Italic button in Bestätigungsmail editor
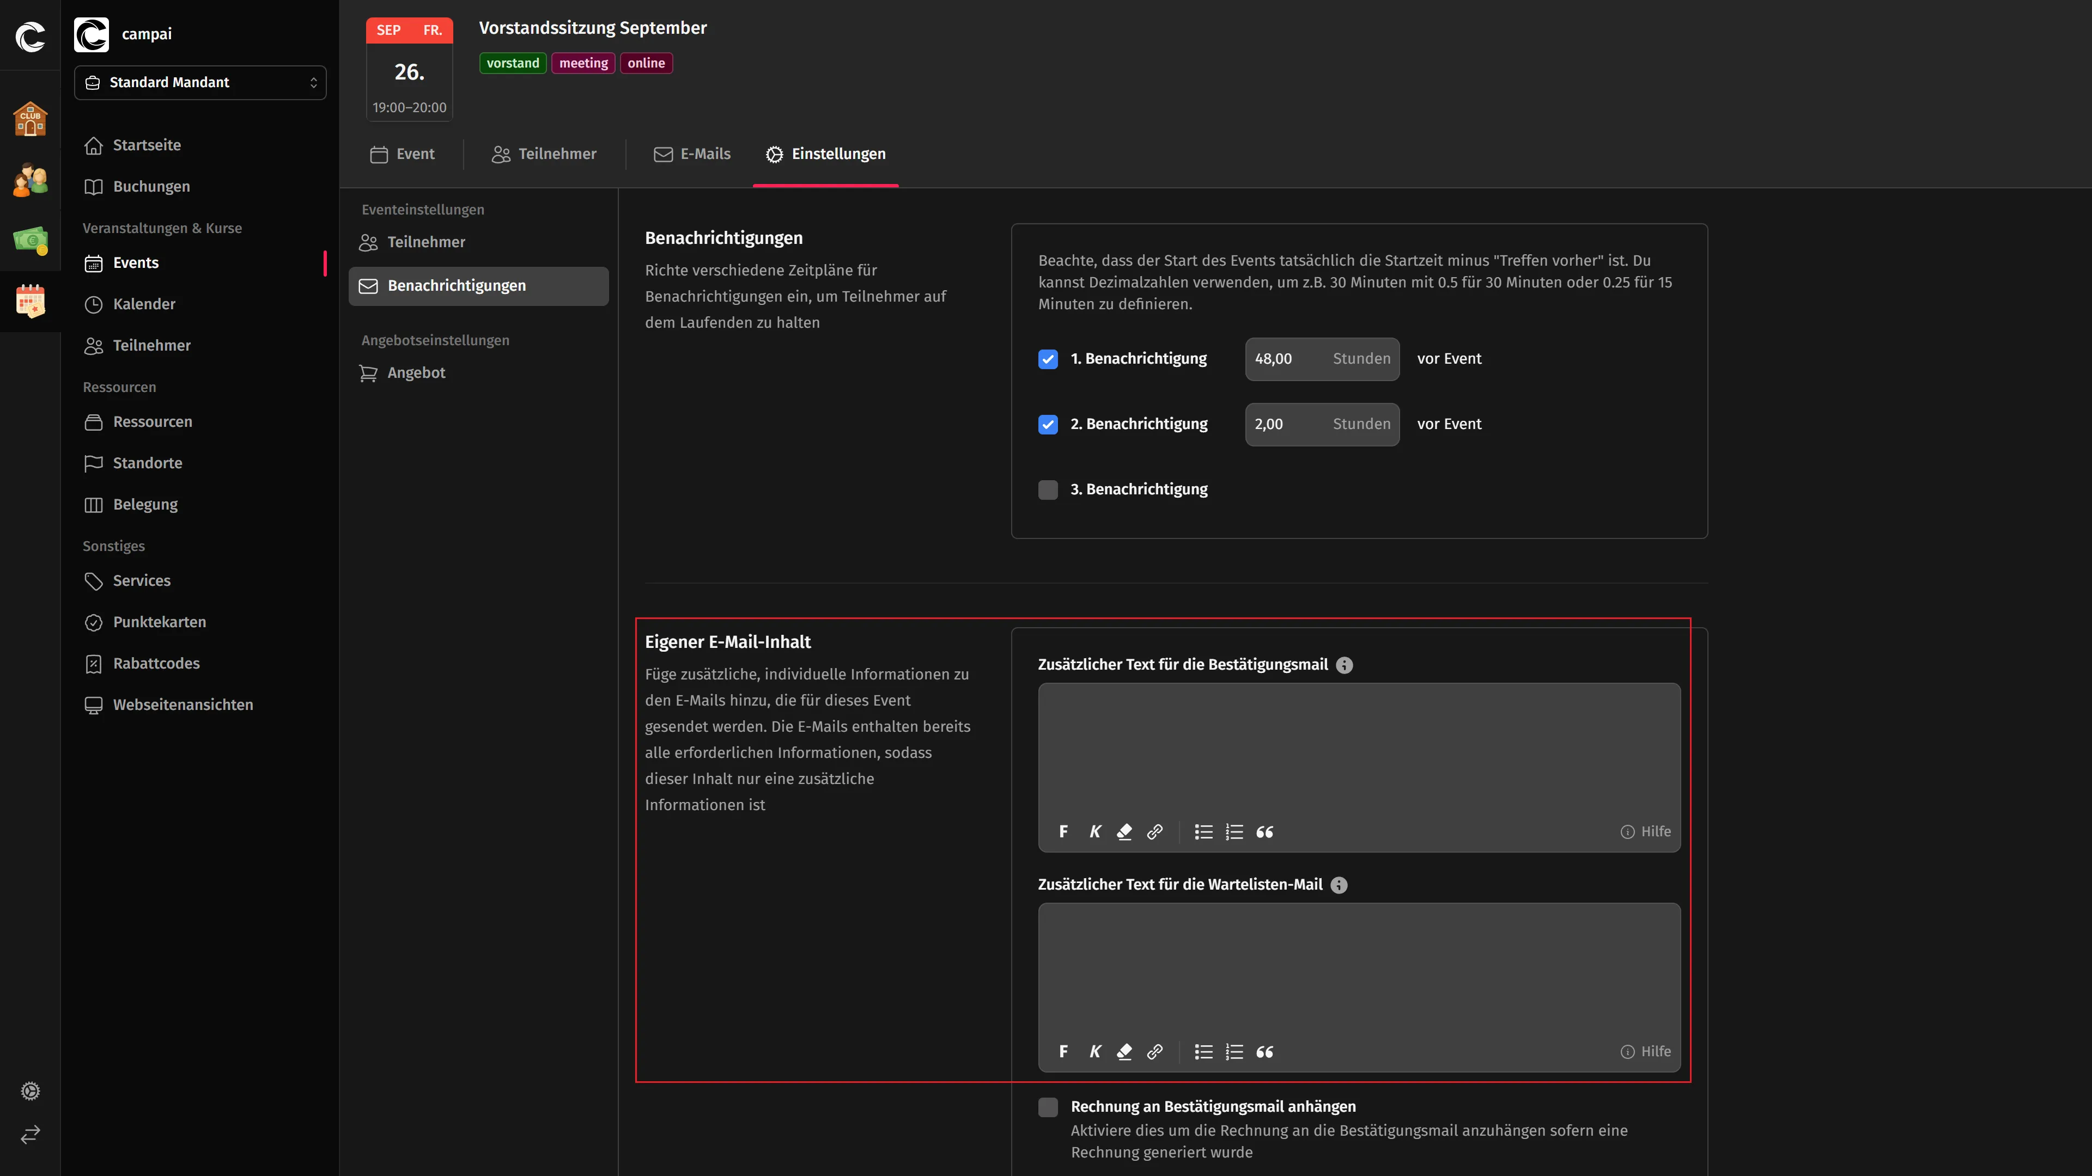Image resolution: width=2092 pixels, height=1176 pixels. [x=1094, y=832]
